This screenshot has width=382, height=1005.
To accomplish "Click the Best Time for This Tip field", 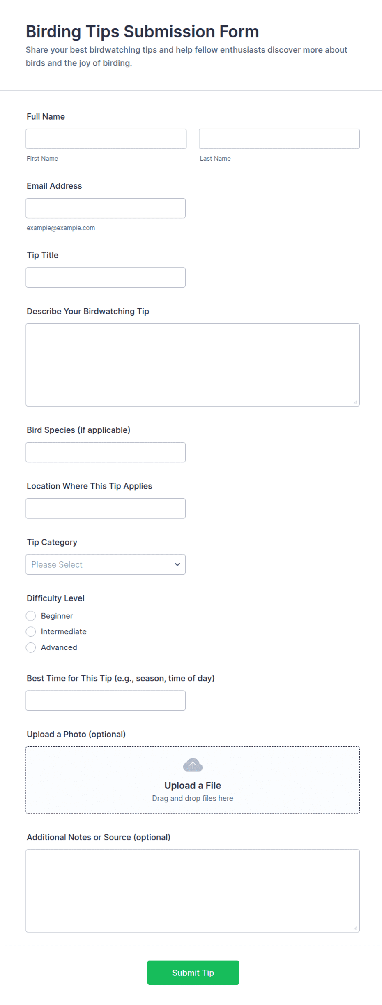I will pos(106,700).
